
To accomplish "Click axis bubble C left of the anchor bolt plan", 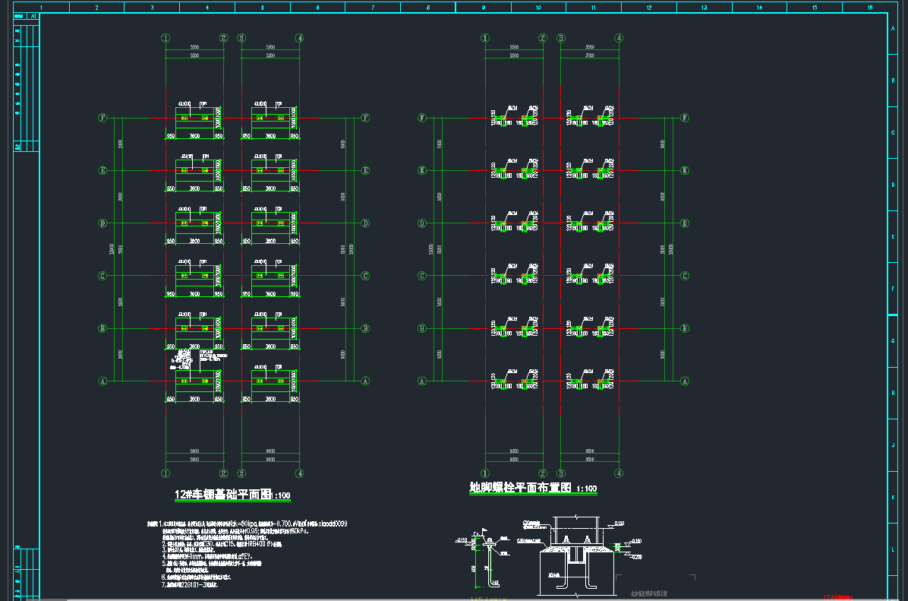I will [x=421, y=276].
